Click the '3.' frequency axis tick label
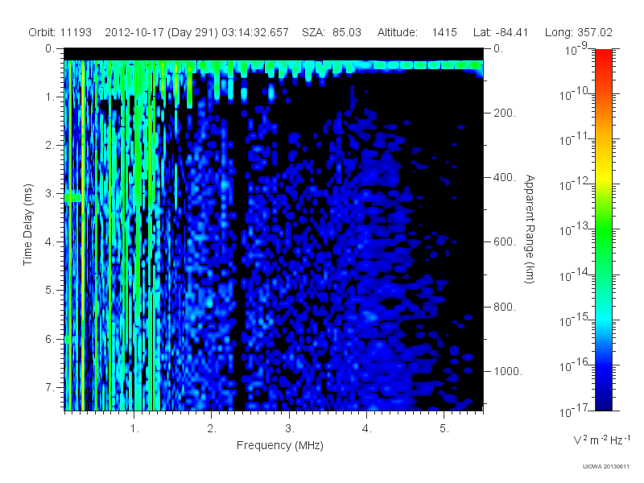644x483 pixels. pos(290,429)
